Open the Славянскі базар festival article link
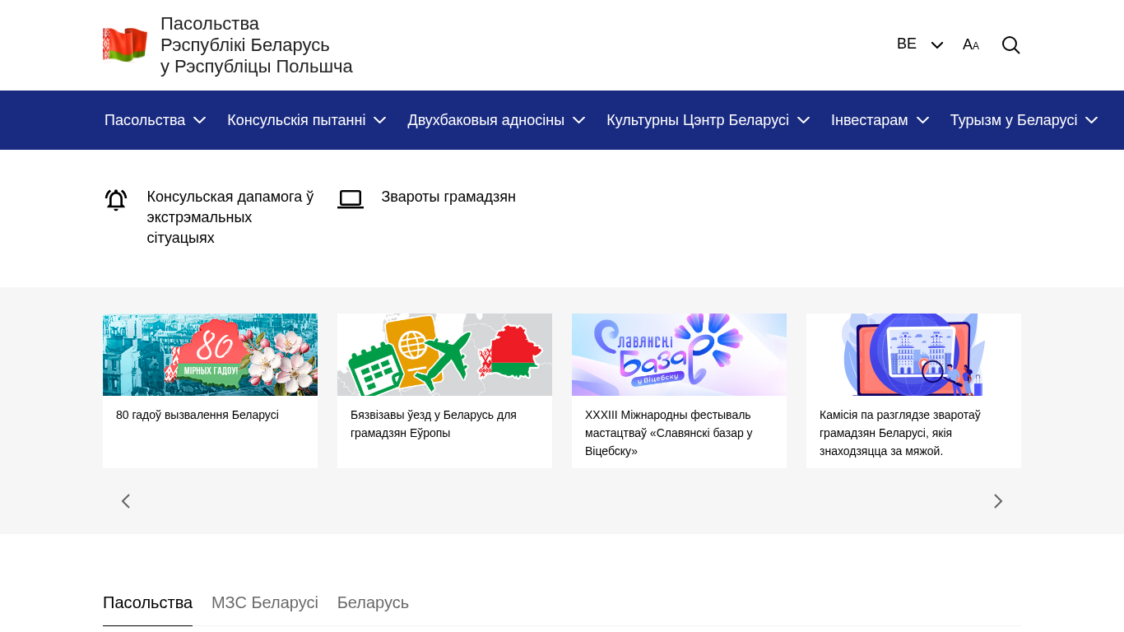Viewport: 1124px width, 632px height. pos(669,433)
